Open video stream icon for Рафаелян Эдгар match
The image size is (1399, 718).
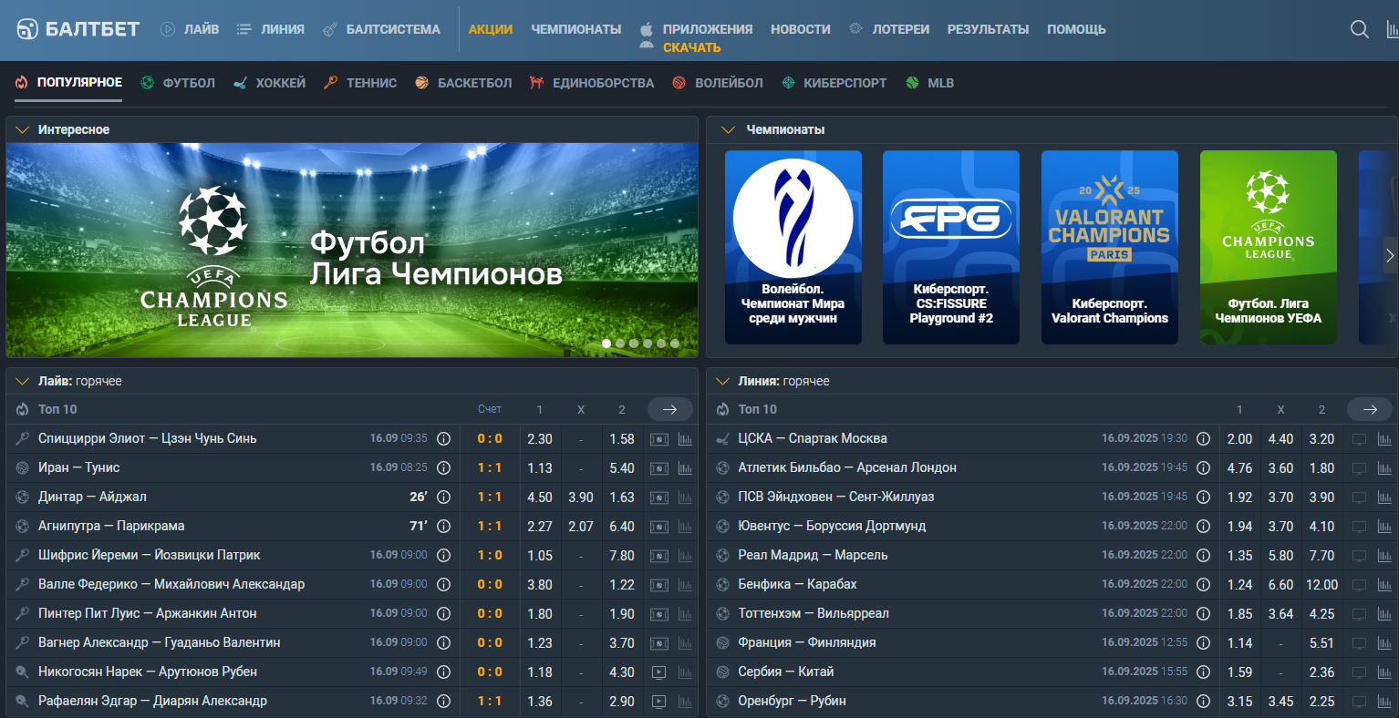coord(658,702)
